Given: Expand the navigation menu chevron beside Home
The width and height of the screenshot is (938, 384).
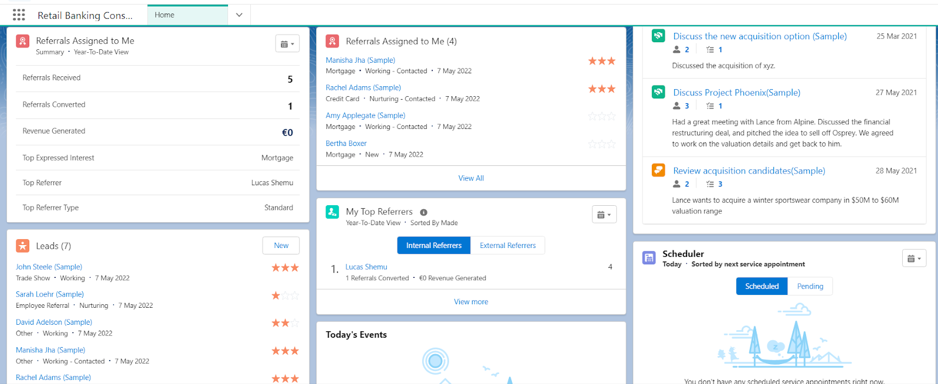Looking at the screenshot, I should pos(239,15).
